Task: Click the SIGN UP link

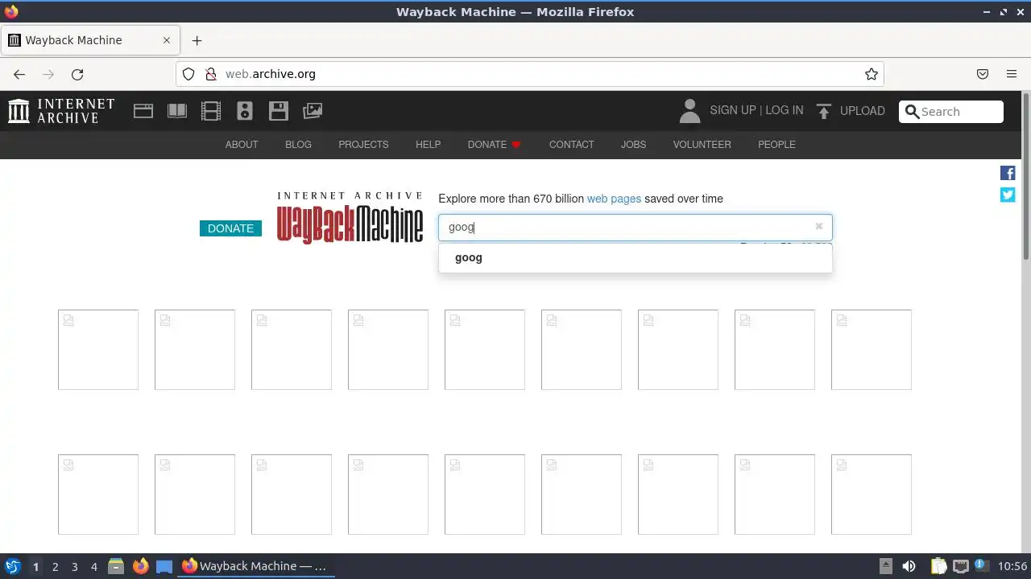Action: coord(732,111)
